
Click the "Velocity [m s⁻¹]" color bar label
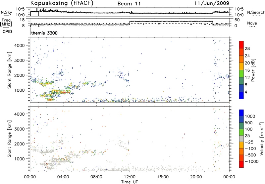click(262, 138)
